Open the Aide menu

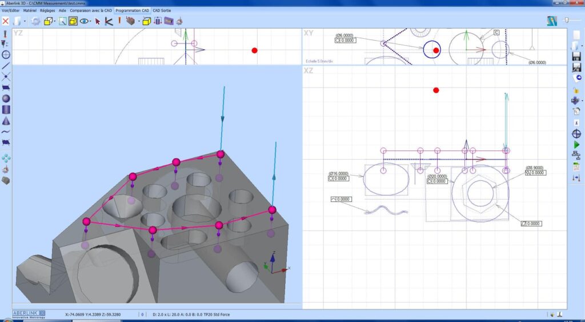[x=62, y=10]
